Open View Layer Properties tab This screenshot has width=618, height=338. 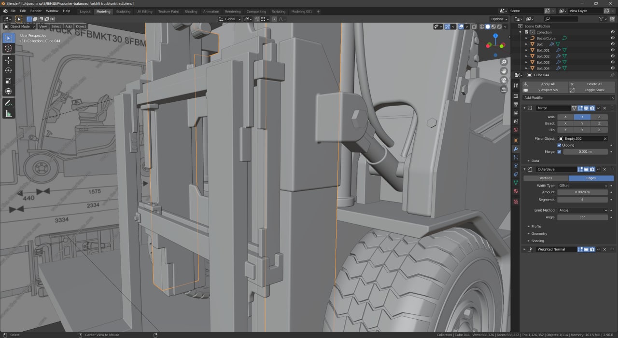tap(516, 113)
